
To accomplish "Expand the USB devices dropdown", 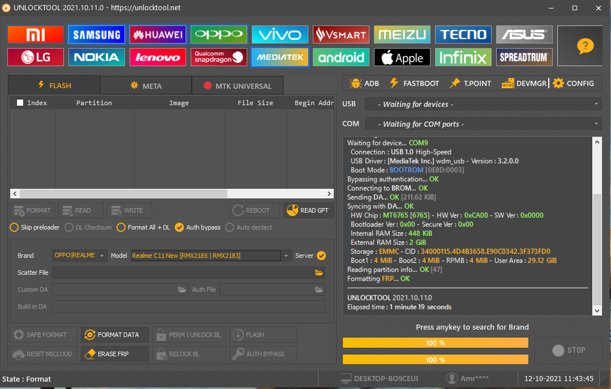I will point(596,104).
